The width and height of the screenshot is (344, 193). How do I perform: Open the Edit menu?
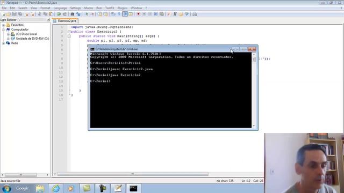(12, 8)
